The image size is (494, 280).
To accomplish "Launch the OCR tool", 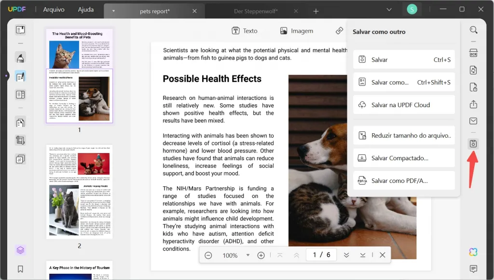I will (473, 53).
